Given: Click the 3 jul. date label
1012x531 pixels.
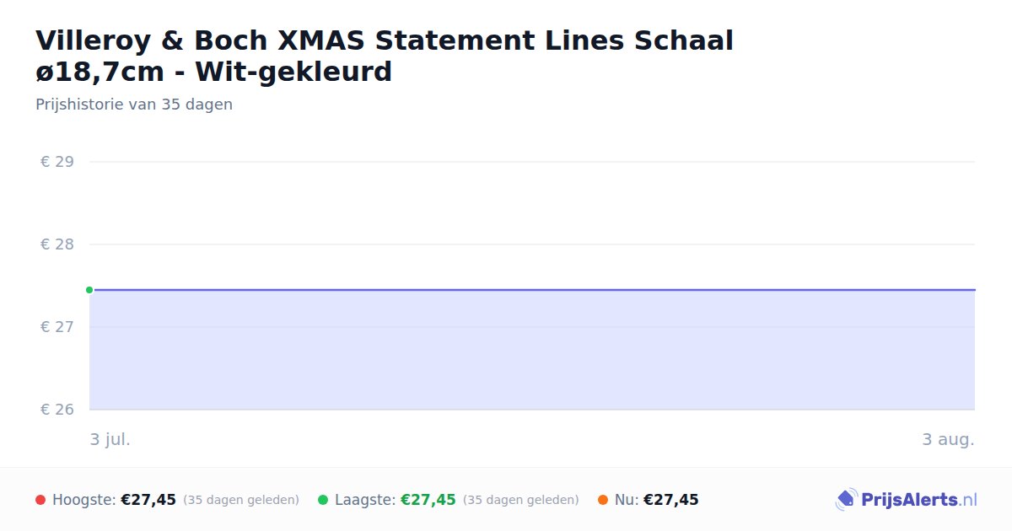Looking at the screenshot, I should [x=110, y=439].
